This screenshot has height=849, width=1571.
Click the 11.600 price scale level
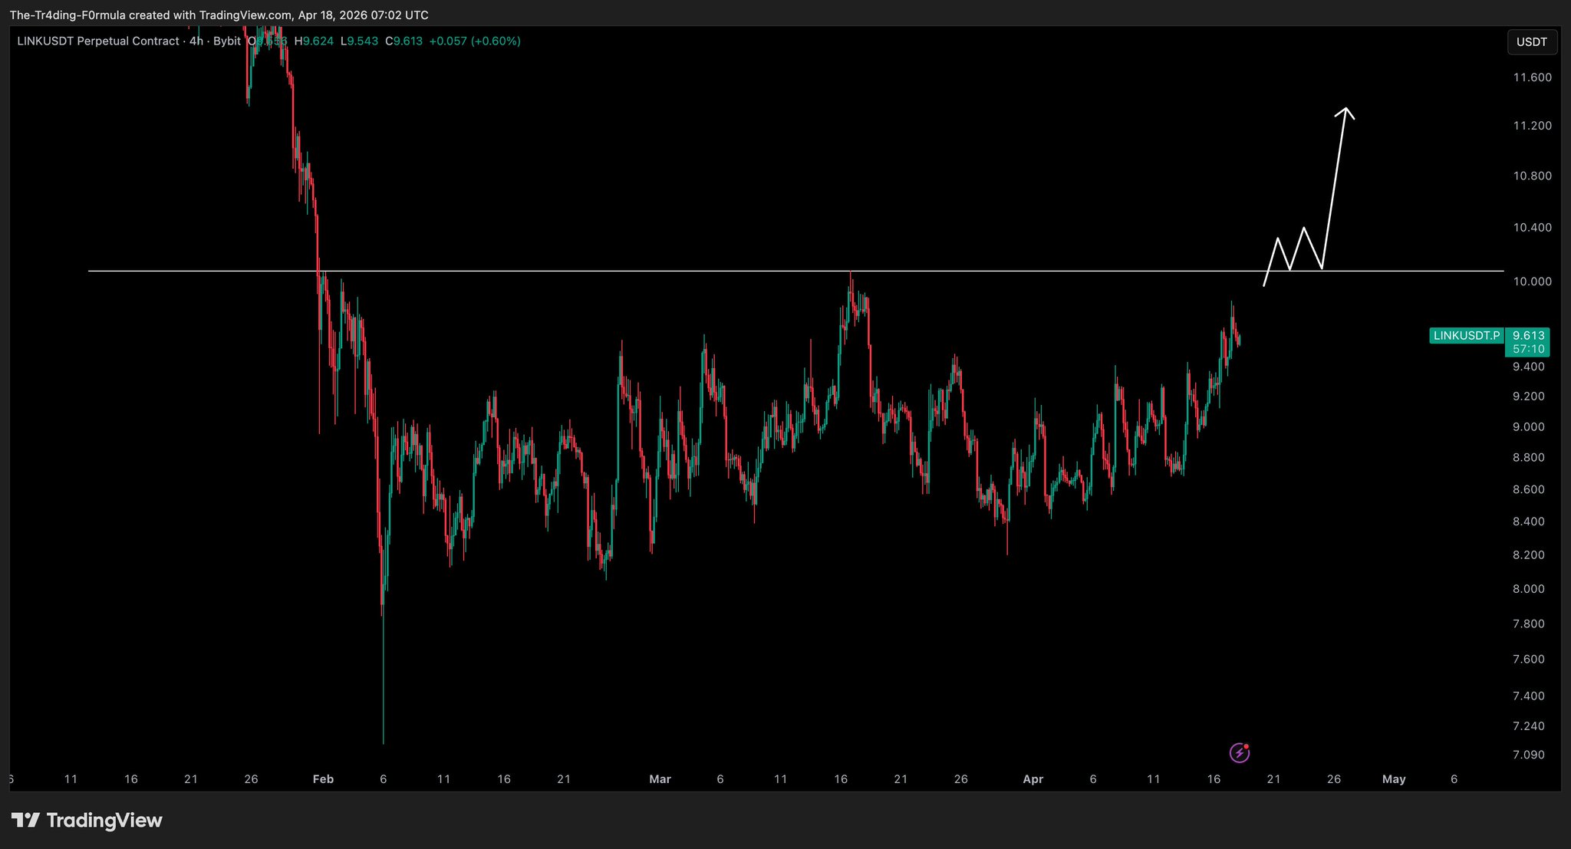[1531, 77]
